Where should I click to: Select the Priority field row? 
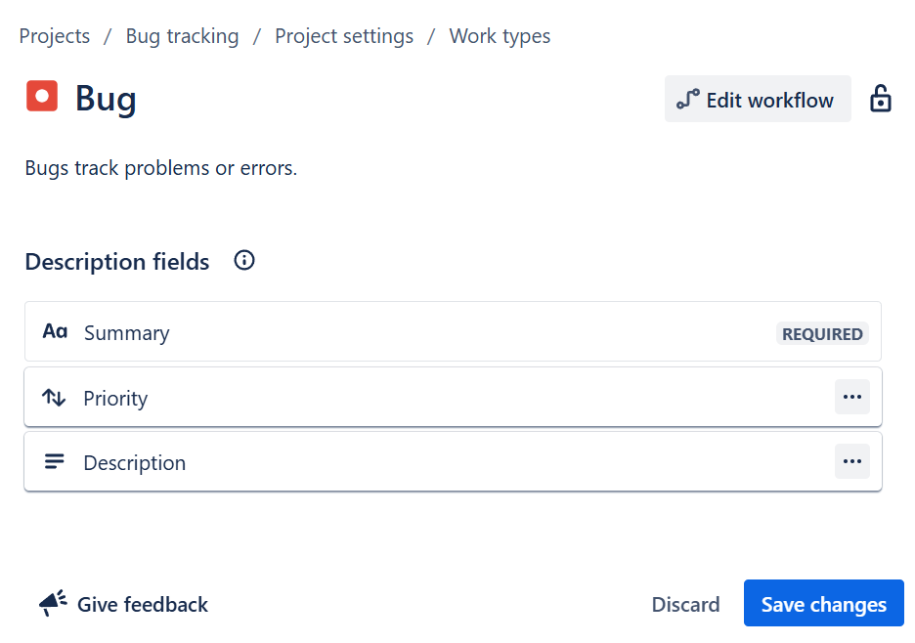coord(453,398)
